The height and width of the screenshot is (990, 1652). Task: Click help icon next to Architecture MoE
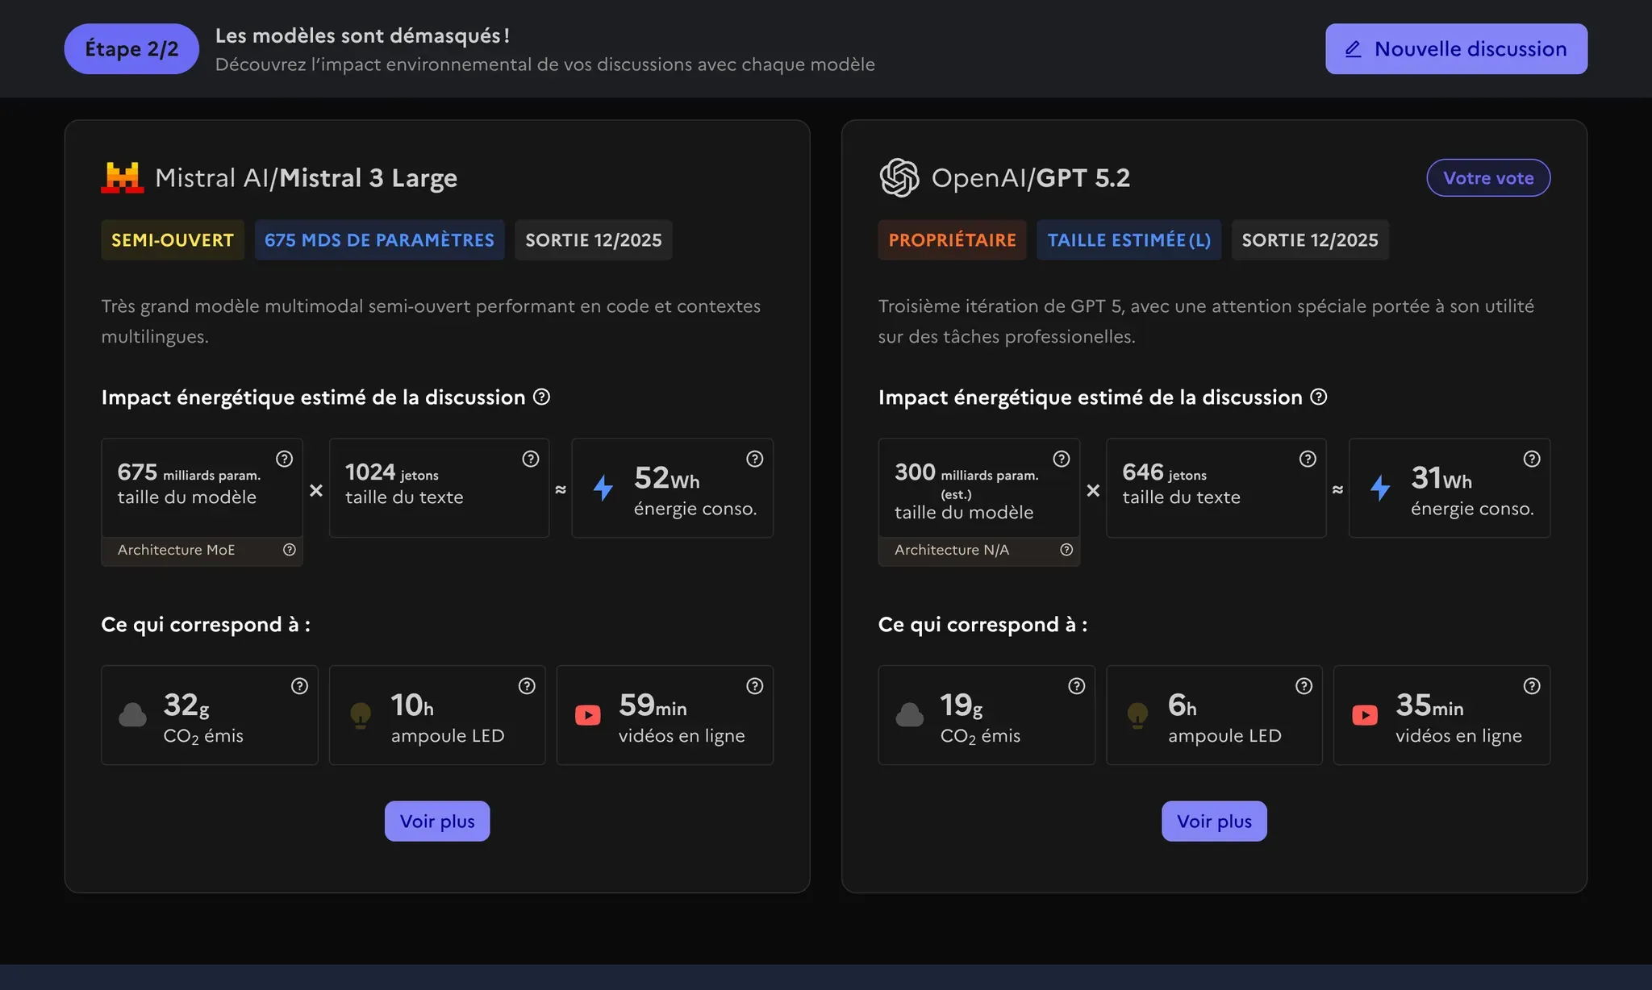point(290,550)
